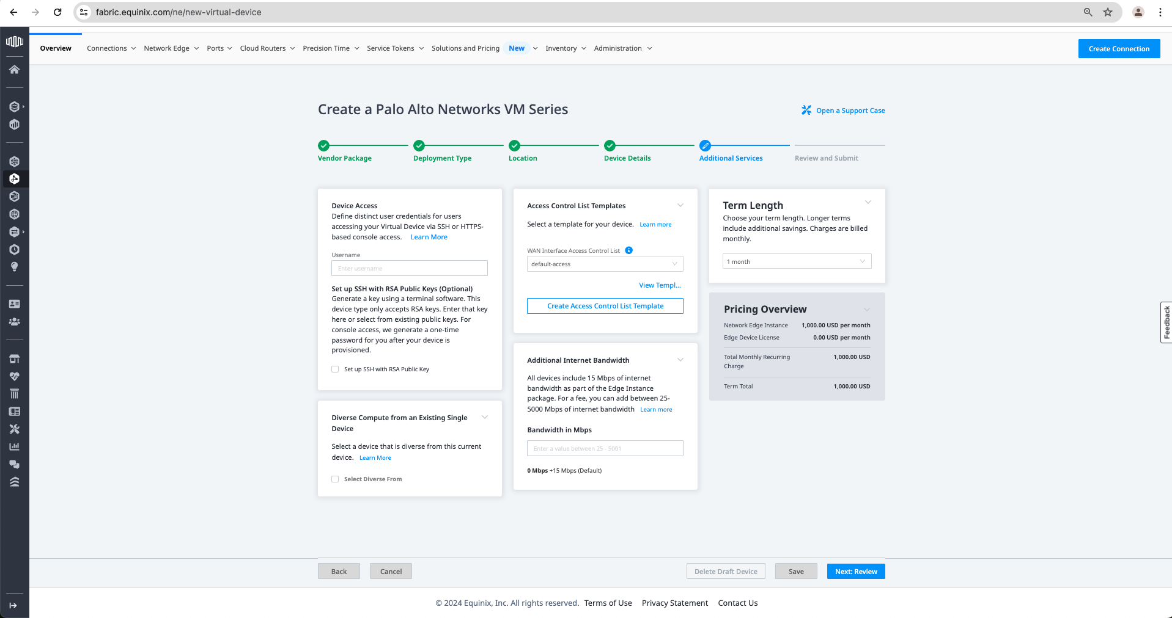Go back with the browser back arrow

tap(13, 12)
